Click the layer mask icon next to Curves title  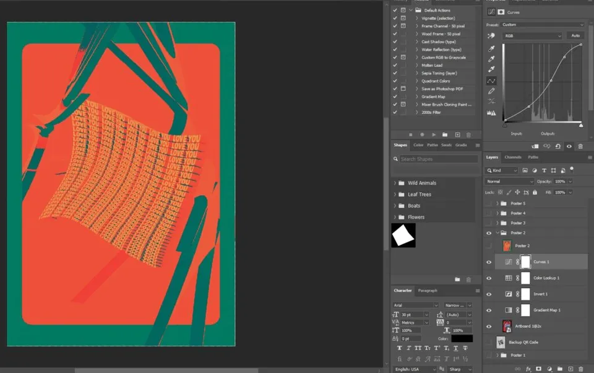[501, 12]
